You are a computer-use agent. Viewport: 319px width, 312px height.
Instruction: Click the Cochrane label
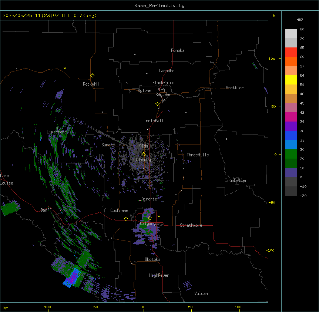tap(119, 210)
